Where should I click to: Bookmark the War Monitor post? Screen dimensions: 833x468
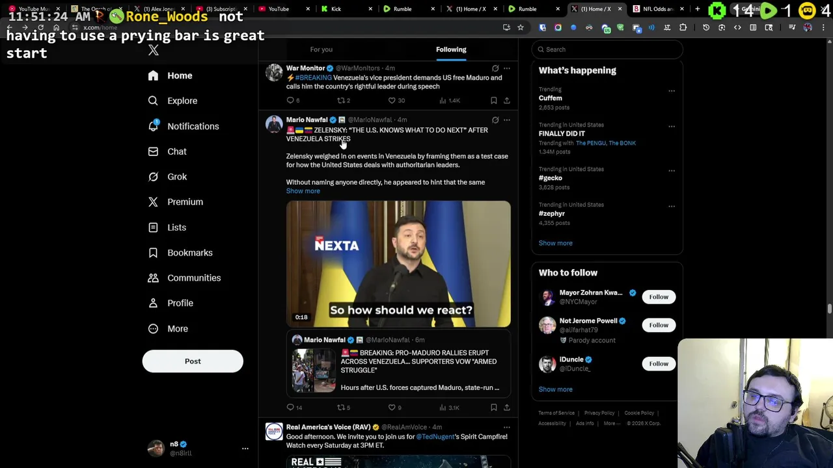[x=493, y=101]
